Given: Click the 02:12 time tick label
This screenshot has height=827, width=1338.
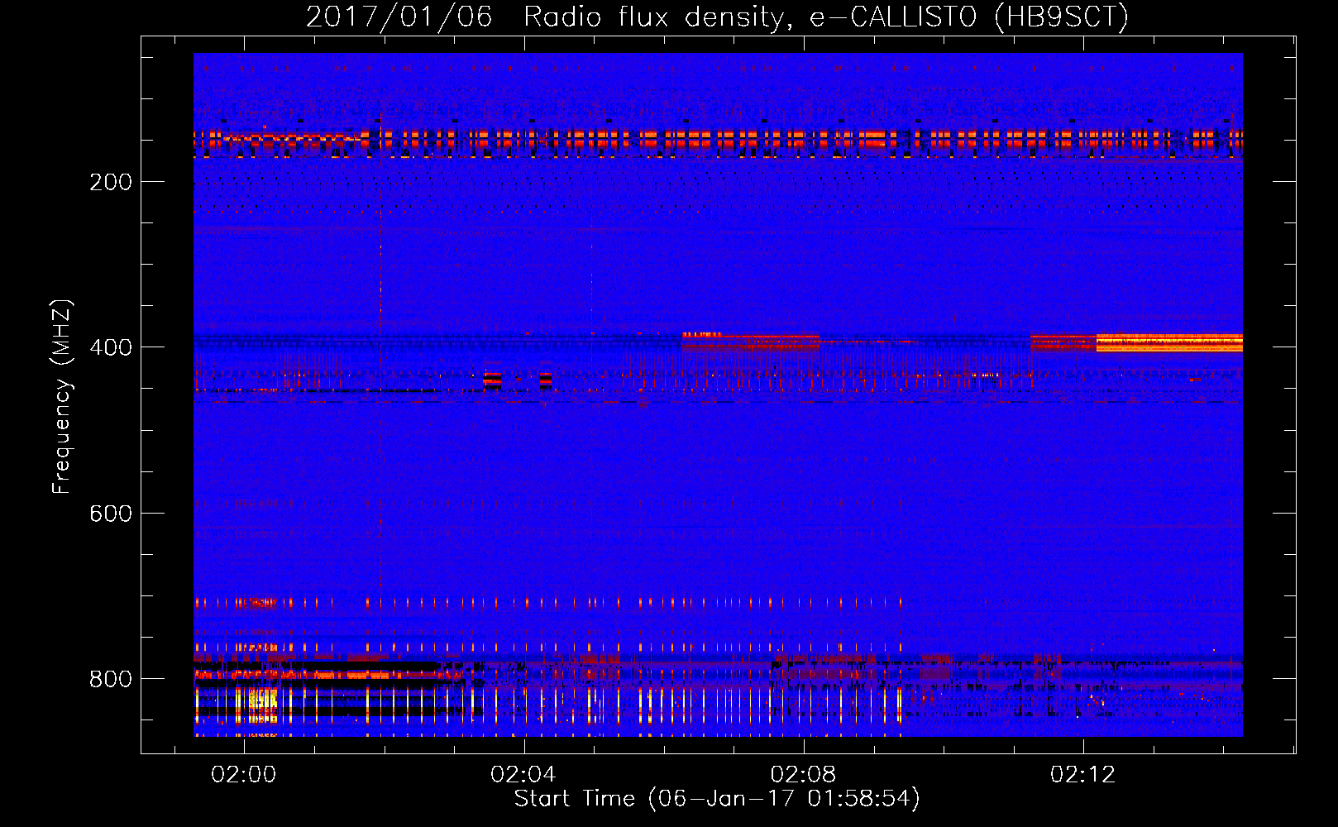Looking at the screenshot, I should coord(1082,775).
